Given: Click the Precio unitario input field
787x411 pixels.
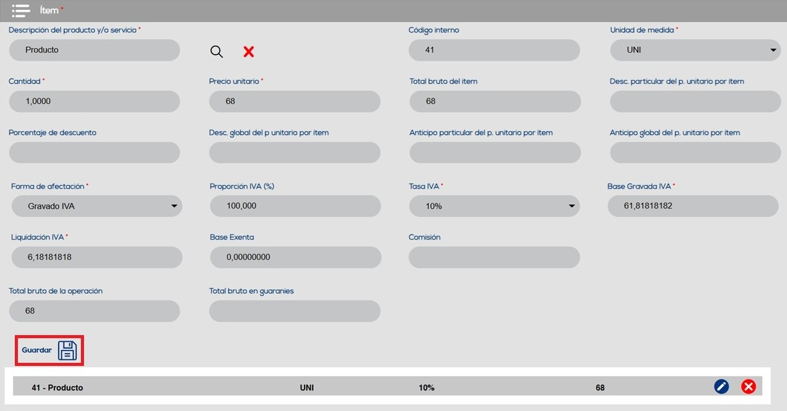Looking at the screenshot, I should tap(295, 101).
